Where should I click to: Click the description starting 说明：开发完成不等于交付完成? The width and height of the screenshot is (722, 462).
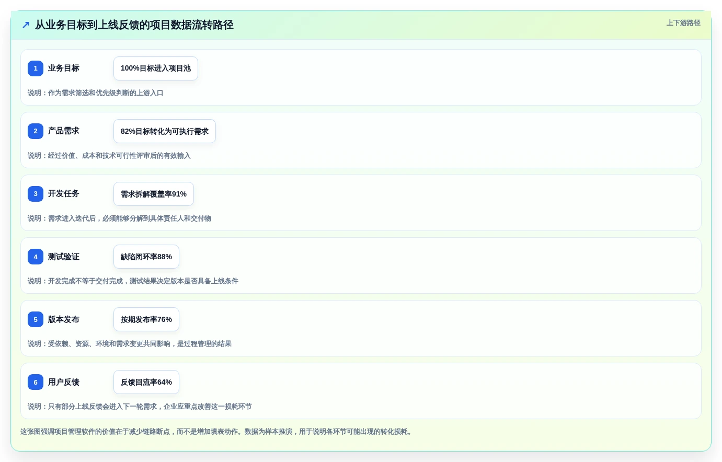click(x=133, y=281)
